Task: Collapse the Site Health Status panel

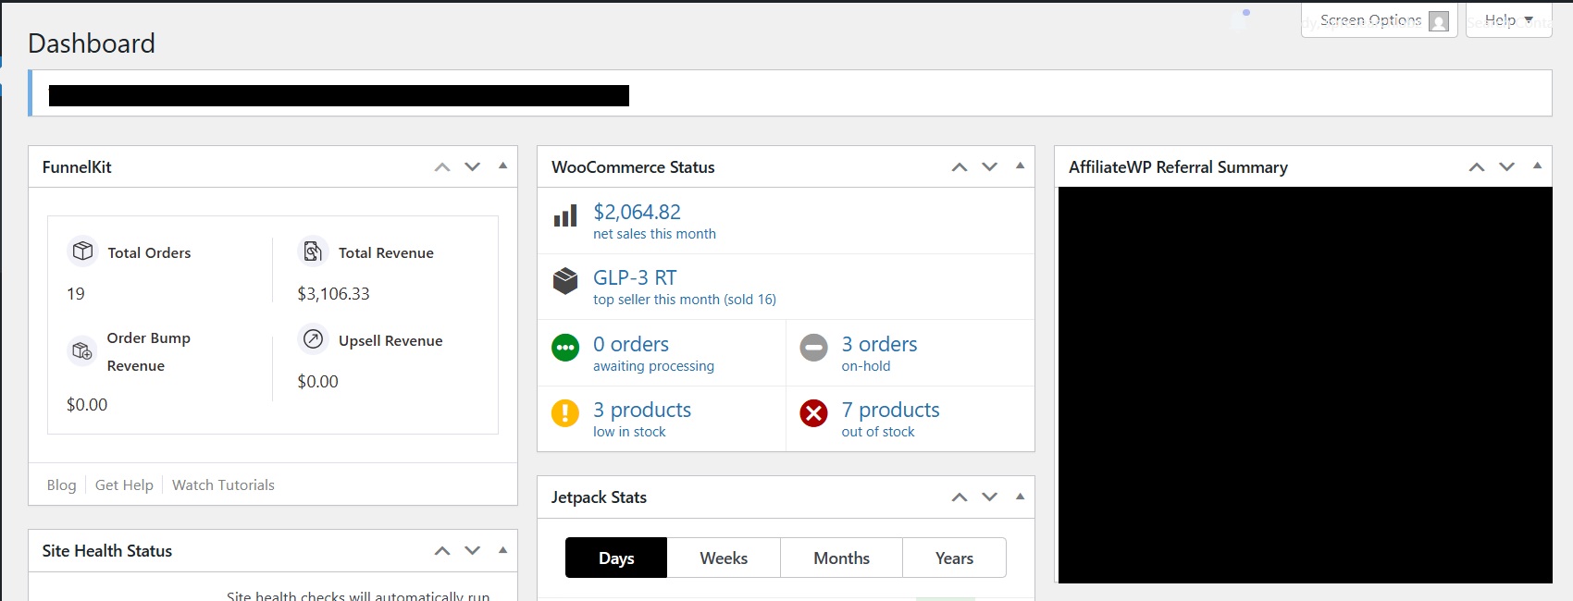Action: 502,550
